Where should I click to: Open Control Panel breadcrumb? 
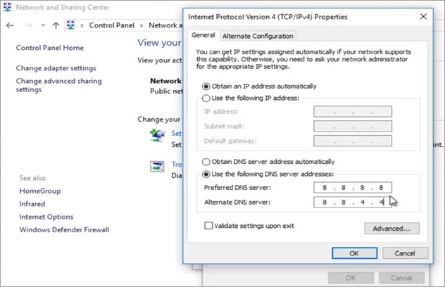(x=111, y=25)
